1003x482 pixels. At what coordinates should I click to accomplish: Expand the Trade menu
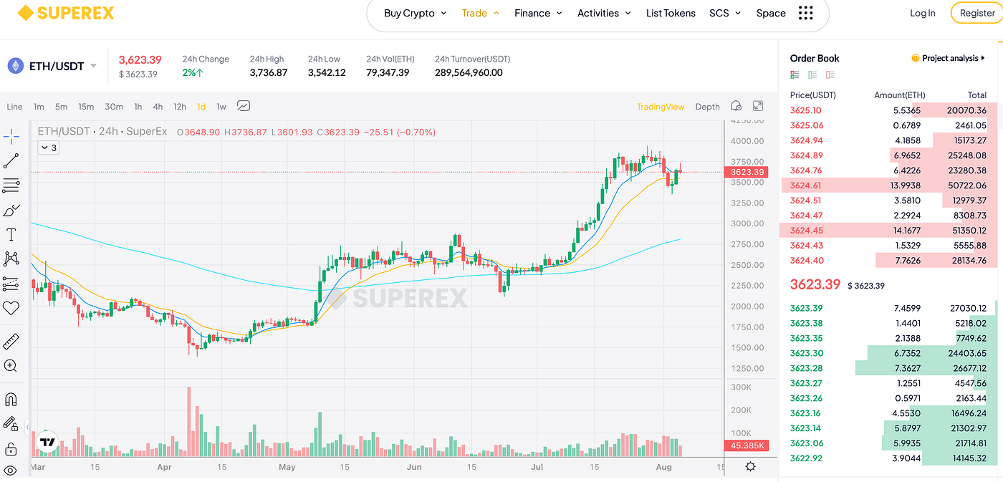pos(481,13)
